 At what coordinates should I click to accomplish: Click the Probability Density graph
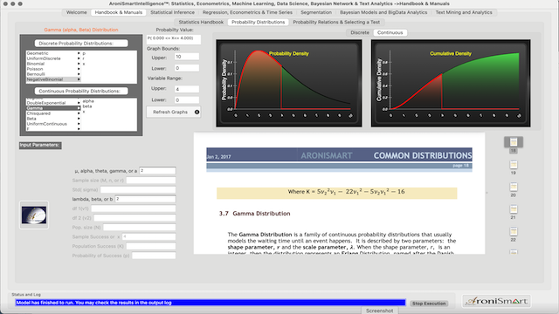pos(289,84)
